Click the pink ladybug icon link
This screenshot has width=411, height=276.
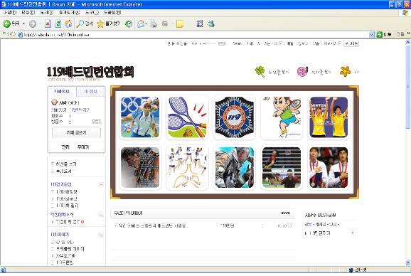[x=302, y=72]
